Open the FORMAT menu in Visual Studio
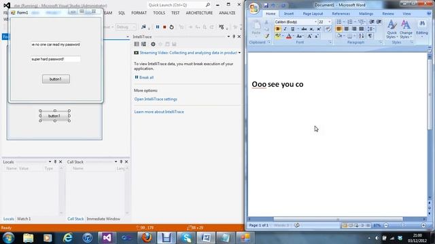 pyautogui.click(x=139, y=13)
